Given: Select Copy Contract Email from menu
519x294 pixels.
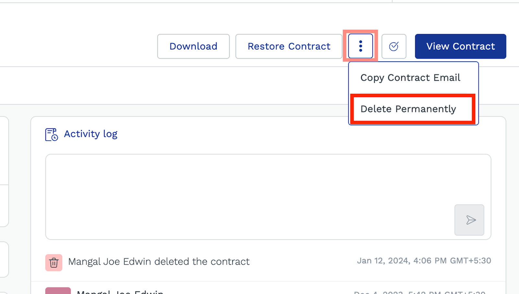Looking at the screenshot, I should tap(410, 78).
